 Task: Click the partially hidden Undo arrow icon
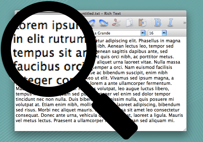pos(92,22)
